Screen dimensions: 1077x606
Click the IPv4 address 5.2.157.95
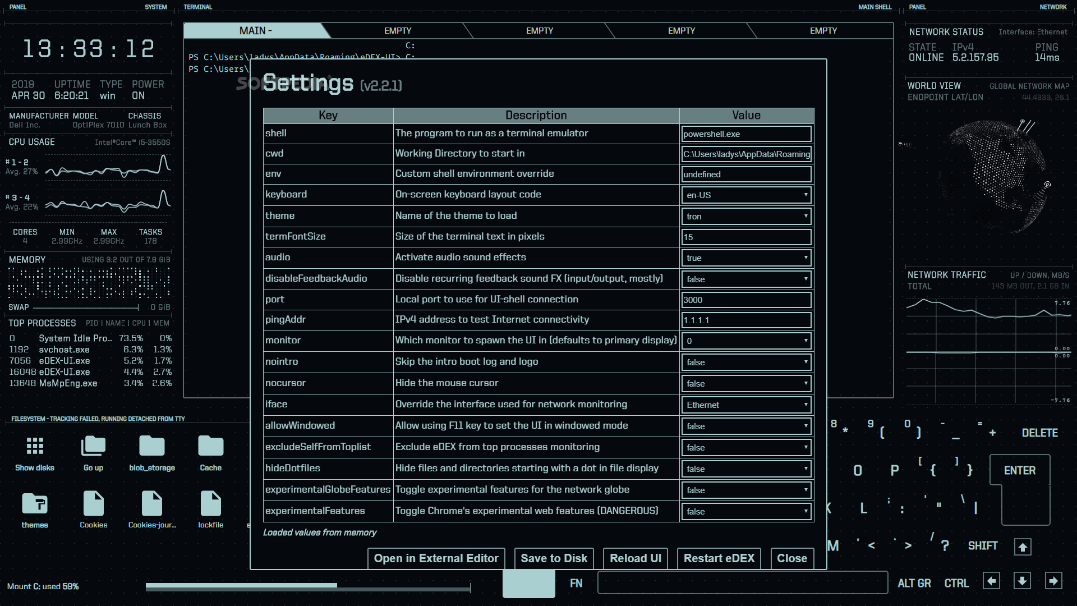point(975,58)
